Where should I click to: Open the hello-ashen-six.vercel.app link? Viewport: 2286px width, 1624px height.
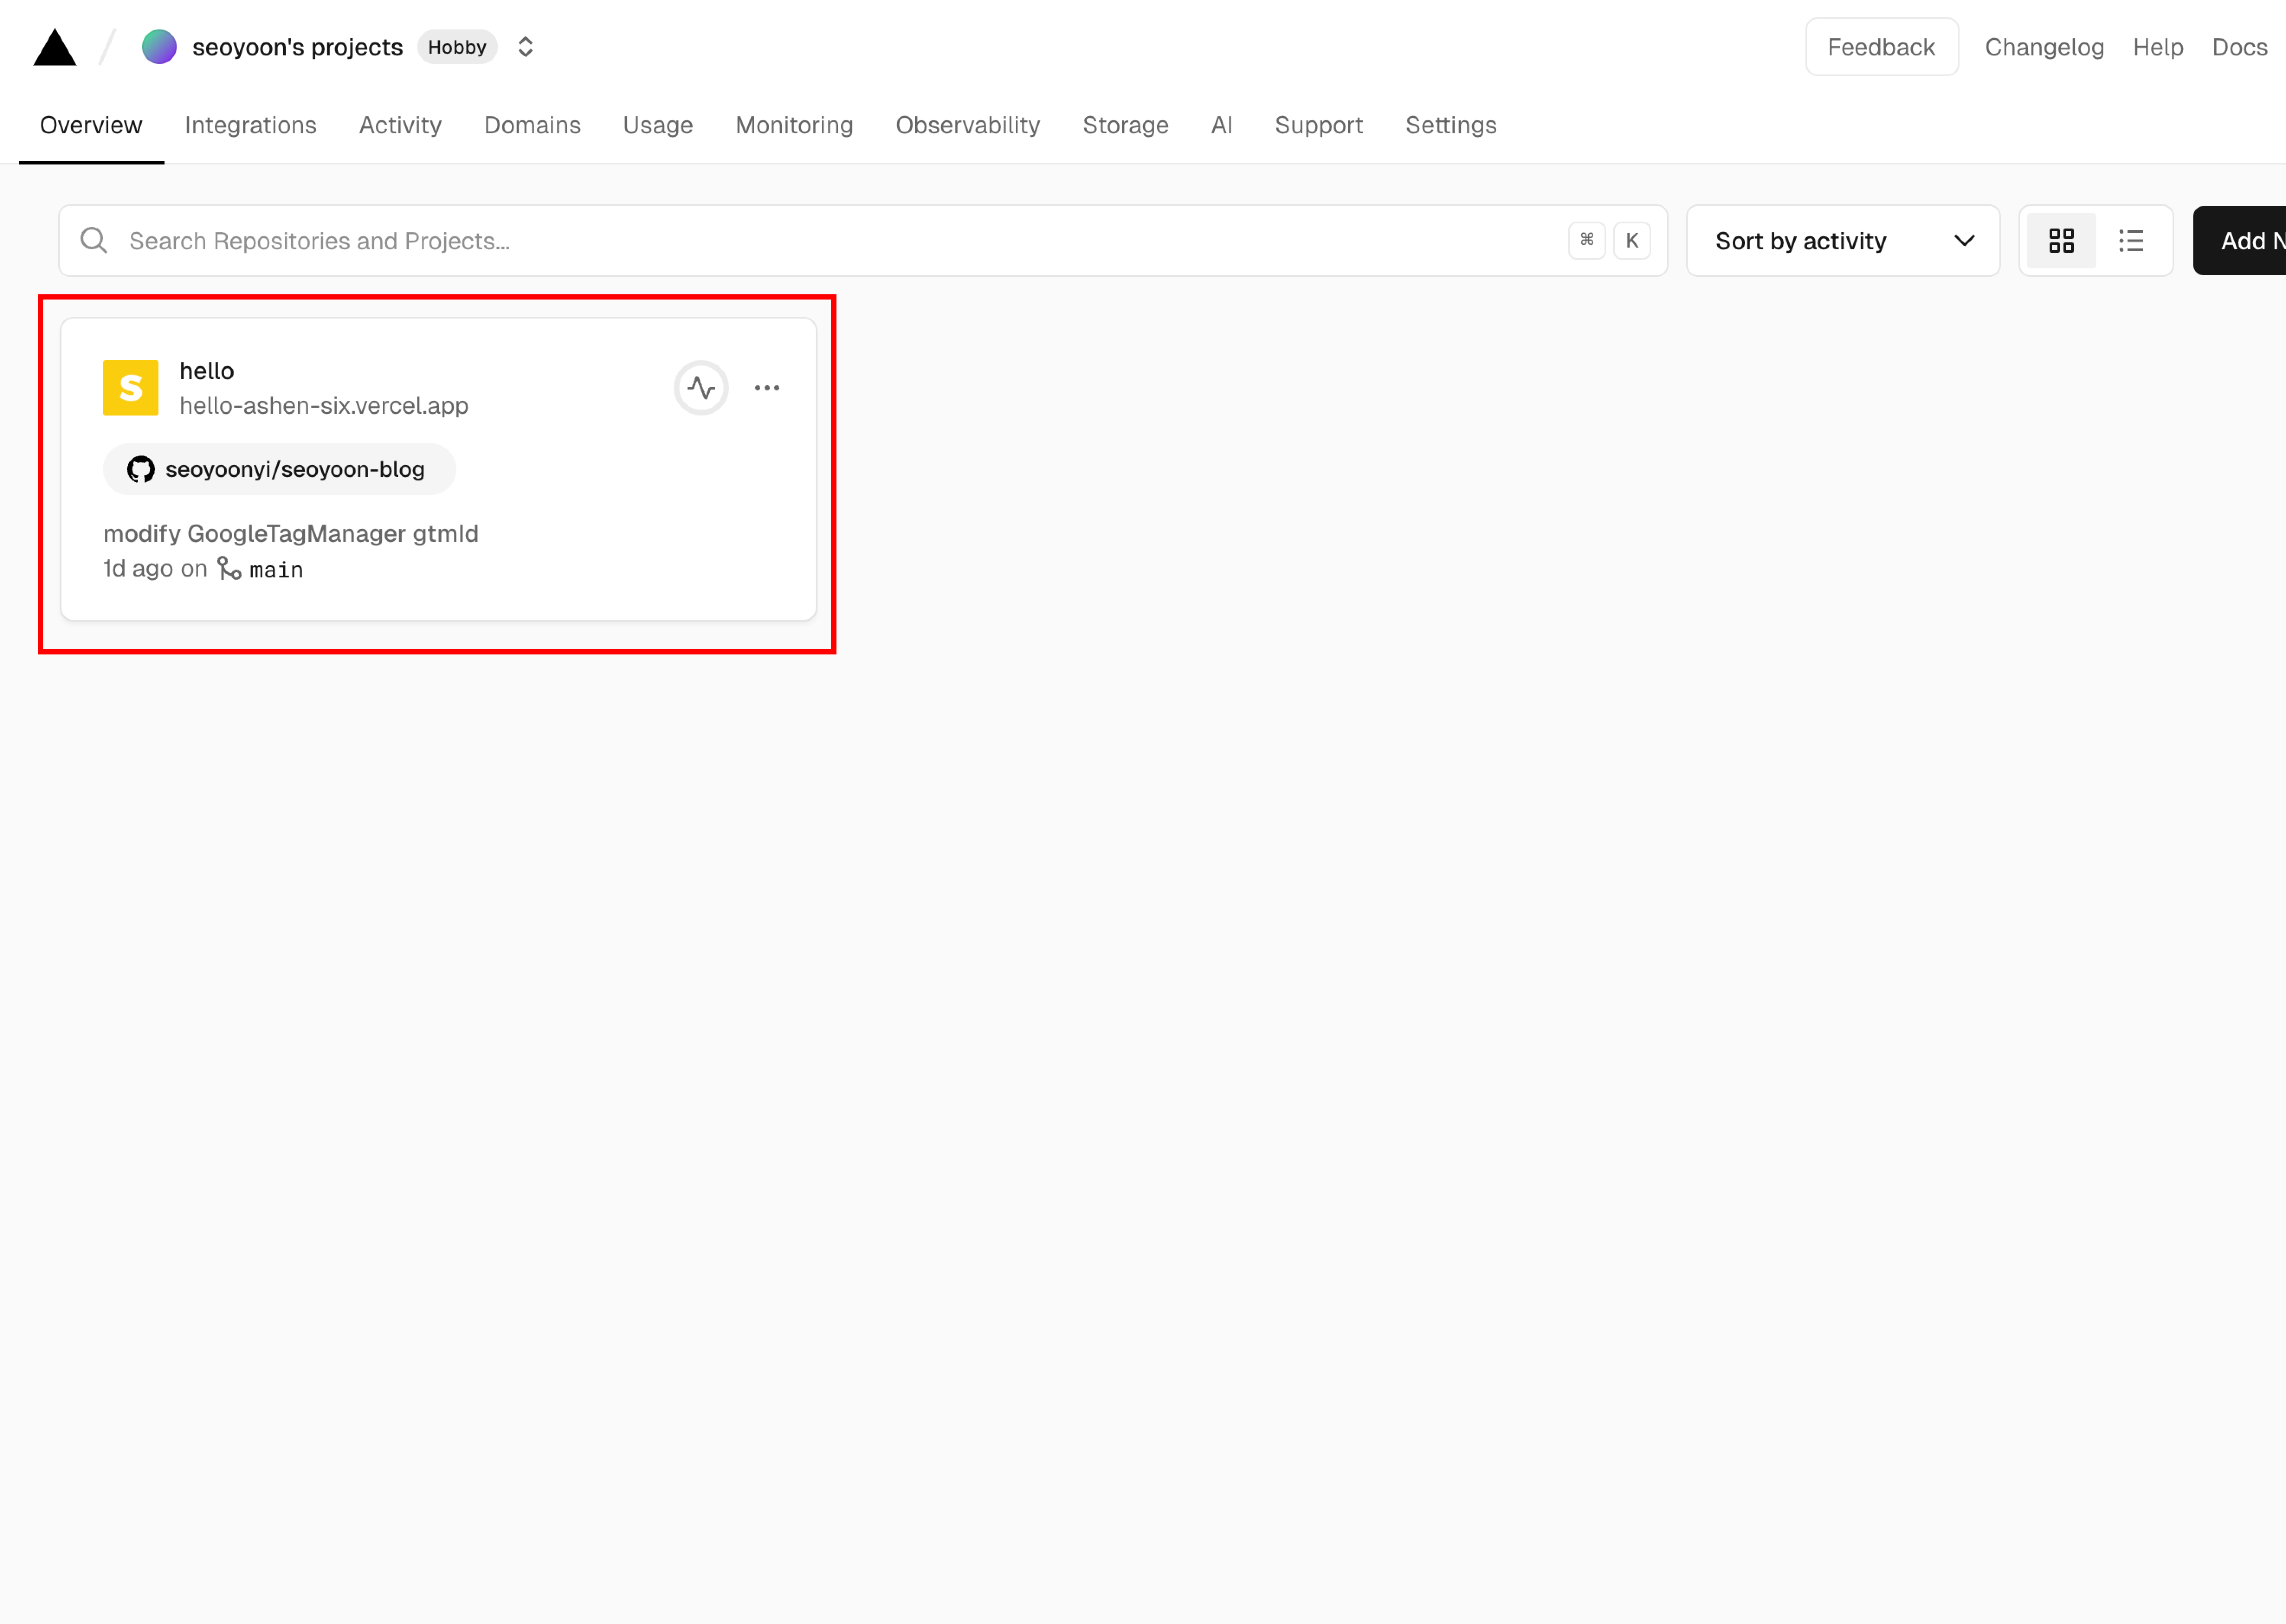(324, 406)
